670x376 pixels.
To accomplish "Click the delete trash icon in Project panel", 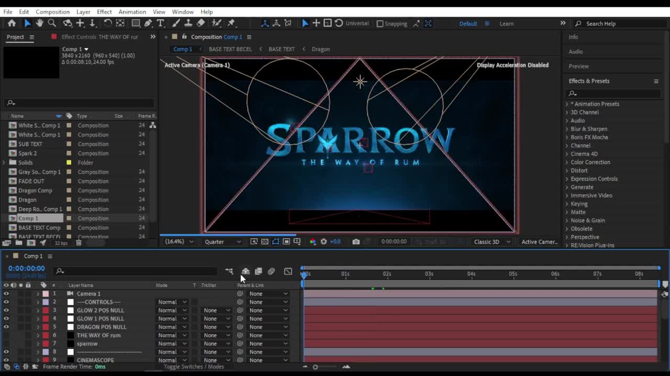I will point(79,243).
